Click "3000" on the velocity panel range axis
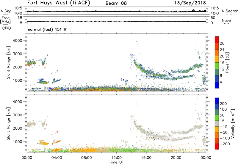Screen dimensions: 238x164 [18, 115]
